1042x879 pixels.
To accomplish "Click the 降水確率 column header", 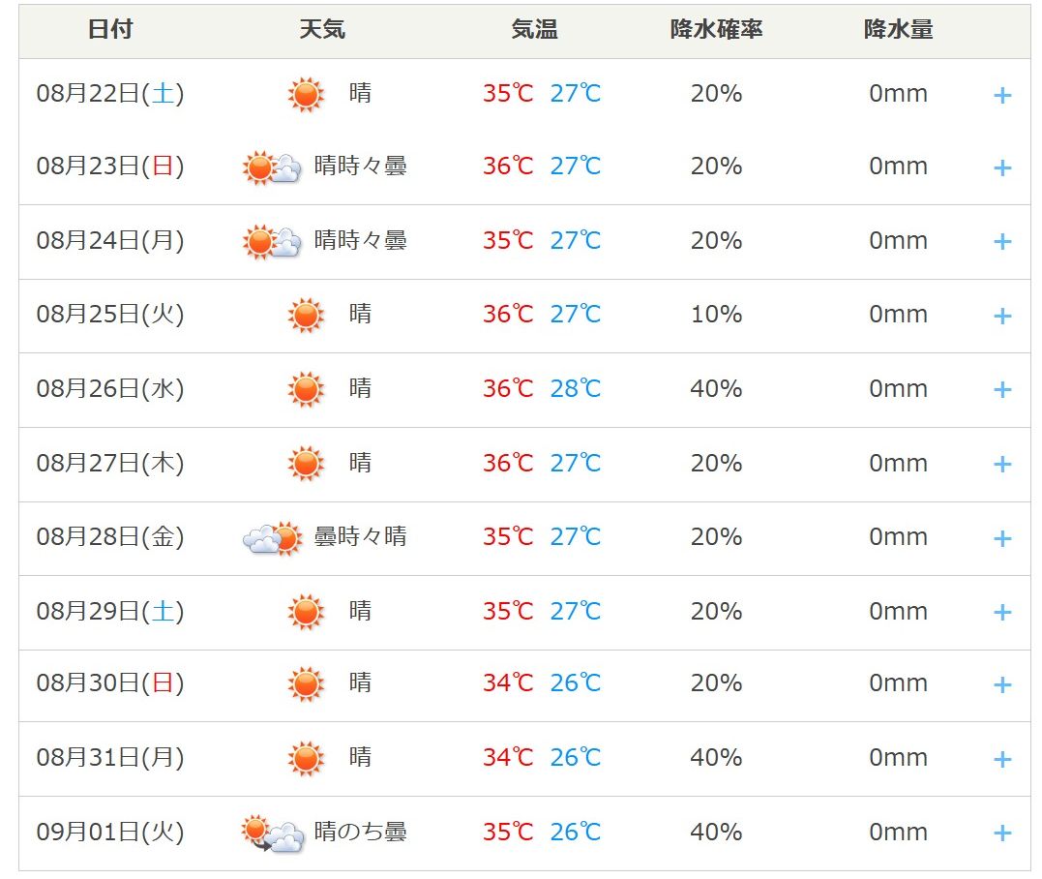I will (x=716, y=29).
